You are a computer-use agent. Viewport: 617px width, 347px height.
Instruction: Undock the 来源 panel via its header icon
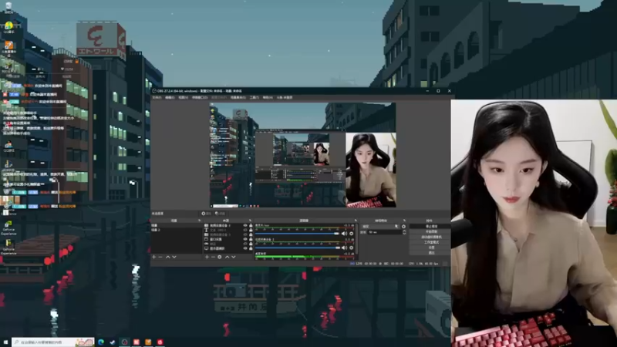pos(250,221)
